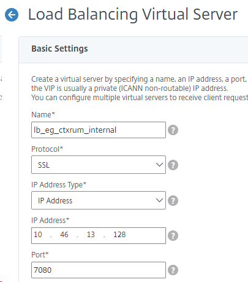Select the third IP octet showing 13
248x282 pixels.
point(91,235)
